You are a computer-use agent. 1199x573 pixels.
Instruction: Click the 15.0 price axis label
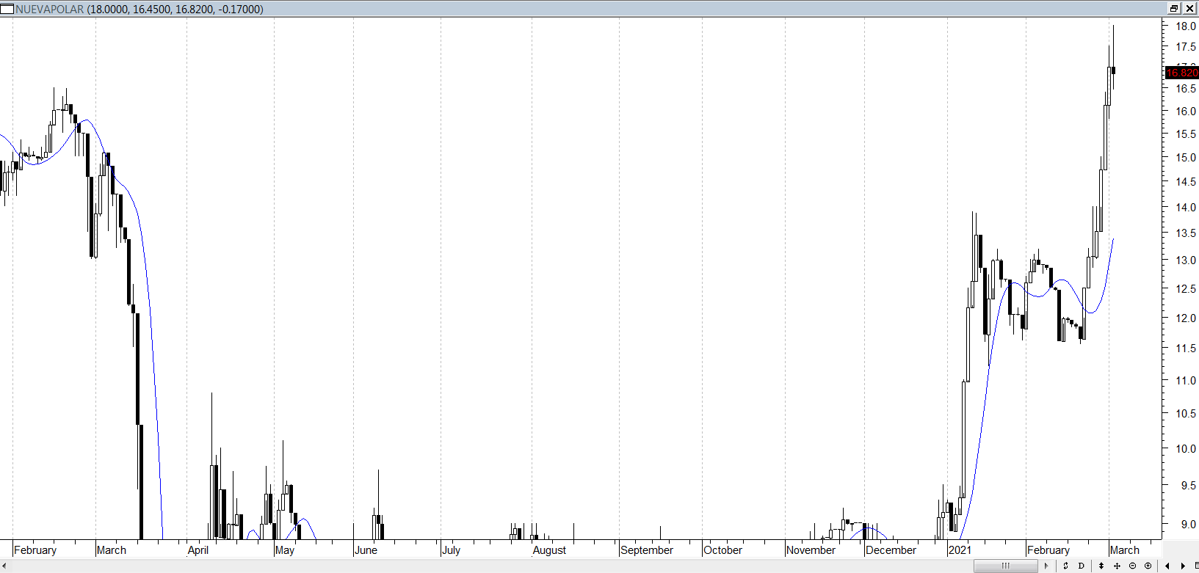coord(1186,157)
